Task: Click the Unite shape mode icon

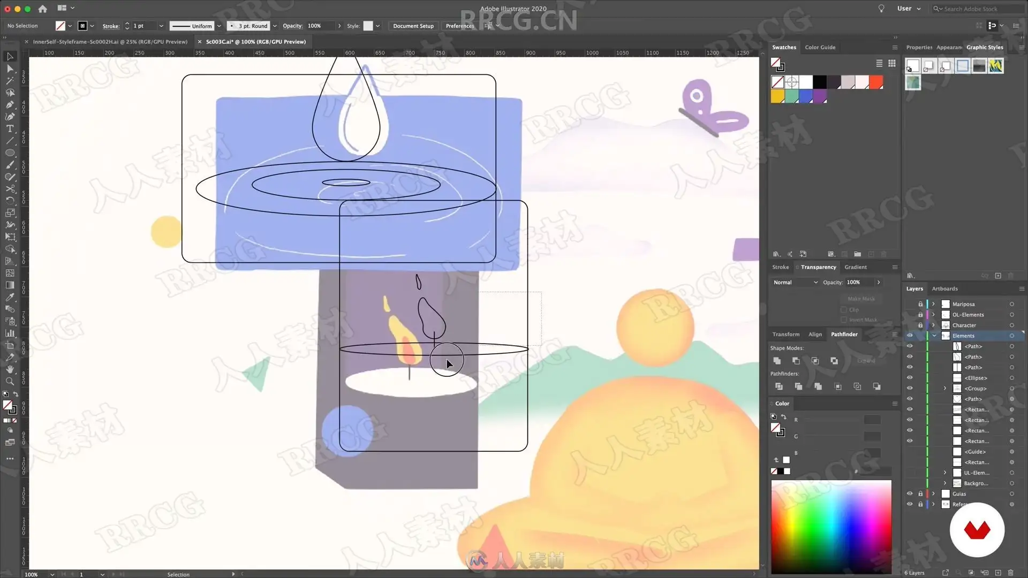Action: tap(777, 361)
